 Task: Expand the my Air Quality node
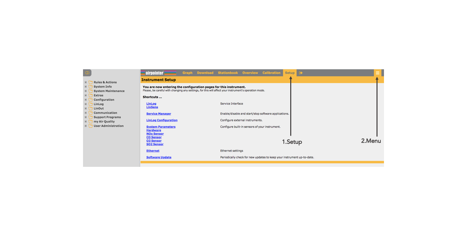86,121
